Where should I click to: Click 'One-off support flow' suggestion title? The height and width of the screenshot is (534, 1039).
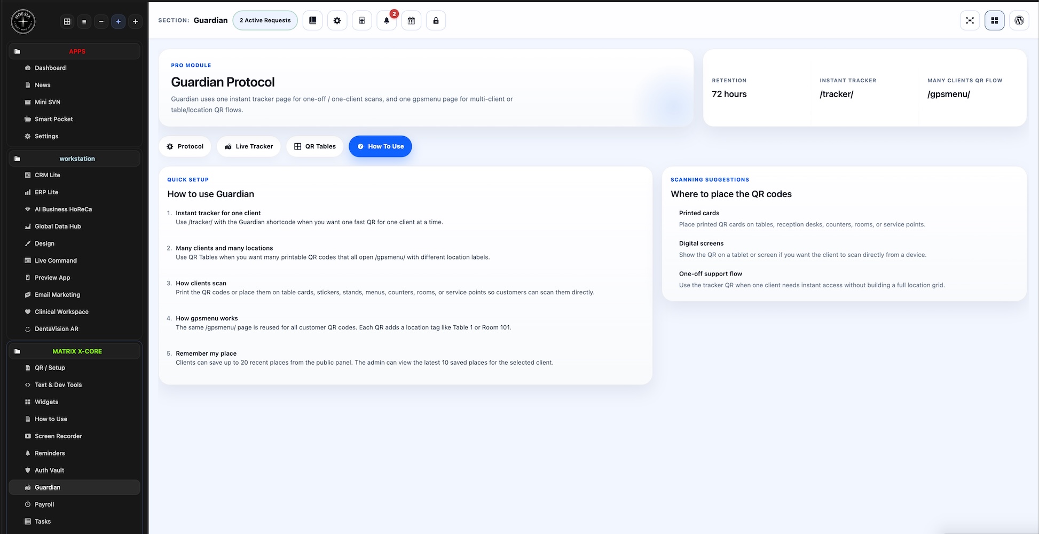(711, 274)
